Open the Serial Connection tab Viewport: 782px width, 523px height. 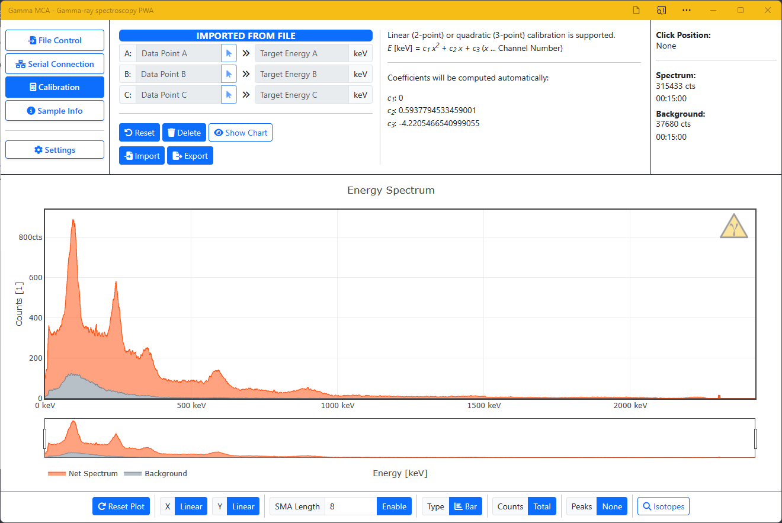(55, 64)
